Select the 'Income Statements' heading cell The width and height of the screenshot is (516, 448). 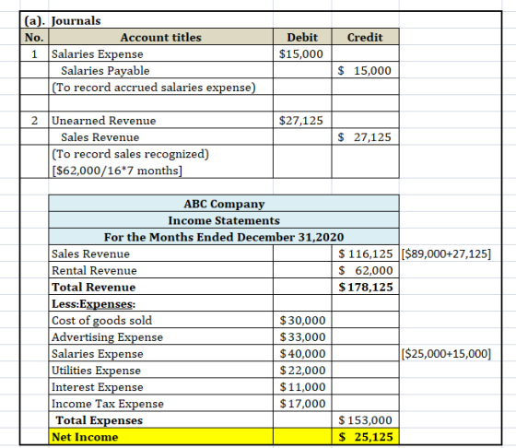coord(224,220)
